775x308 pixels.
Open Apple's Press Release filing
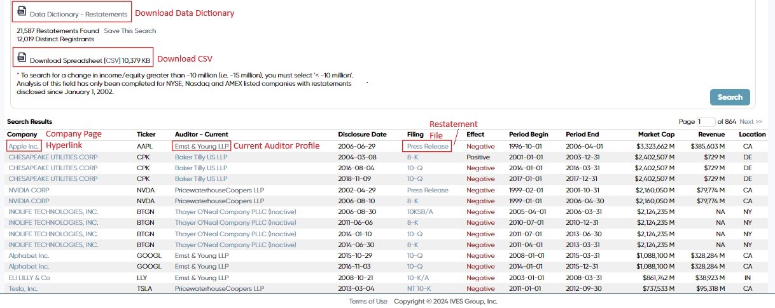428,146
